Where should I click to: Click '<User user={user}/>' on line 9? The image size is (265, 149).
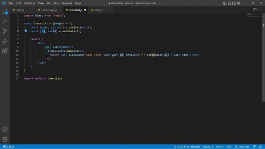click(58, 47)
